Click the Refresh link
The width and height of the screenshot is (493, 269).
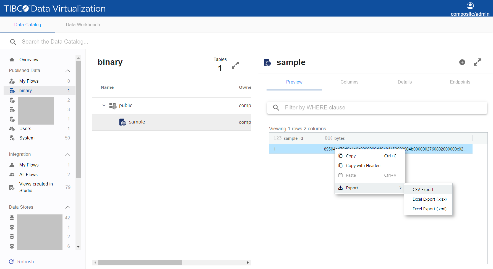coord(25,262)
